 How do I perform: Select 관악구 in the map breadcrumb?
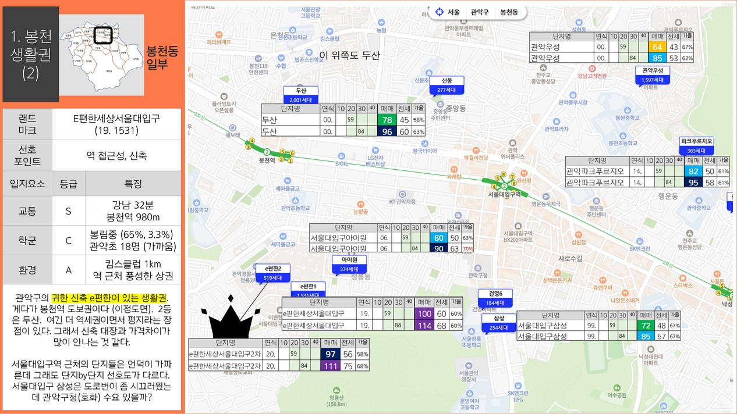click(480, 12)
